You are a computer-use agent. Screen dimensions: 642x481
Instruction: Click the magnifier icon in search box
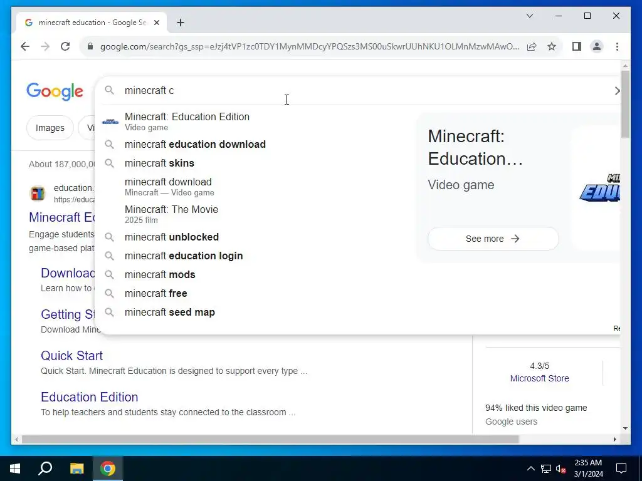coord(109,90)
